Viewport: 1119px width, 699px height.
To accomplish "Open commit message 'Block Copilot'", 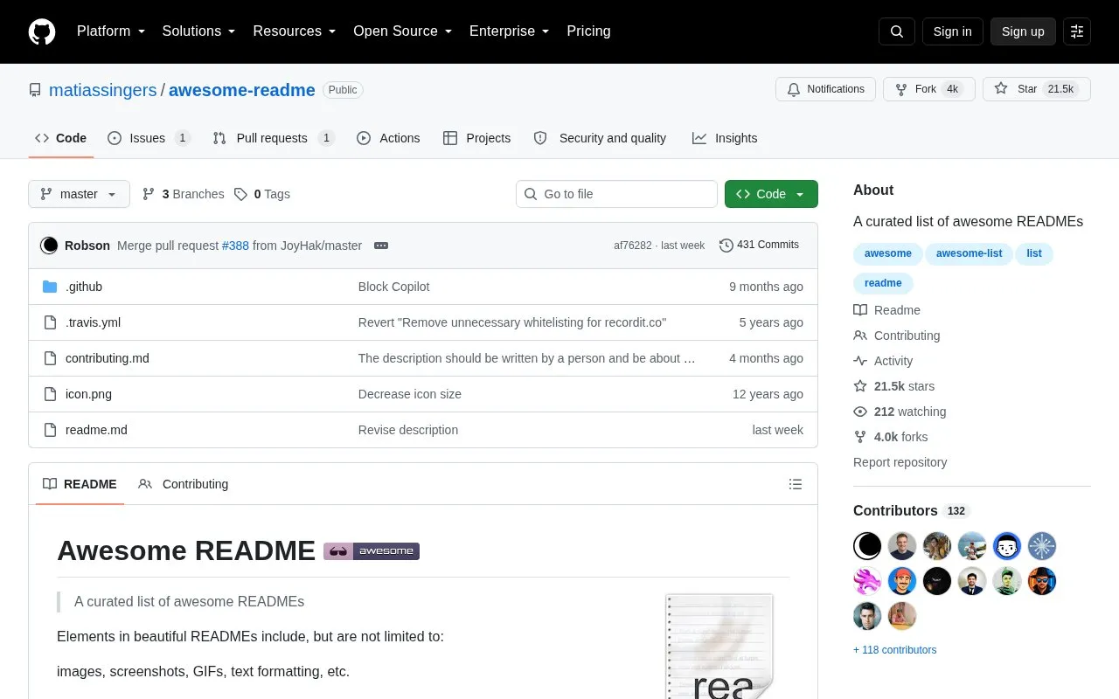I will (x=394, y=287).
